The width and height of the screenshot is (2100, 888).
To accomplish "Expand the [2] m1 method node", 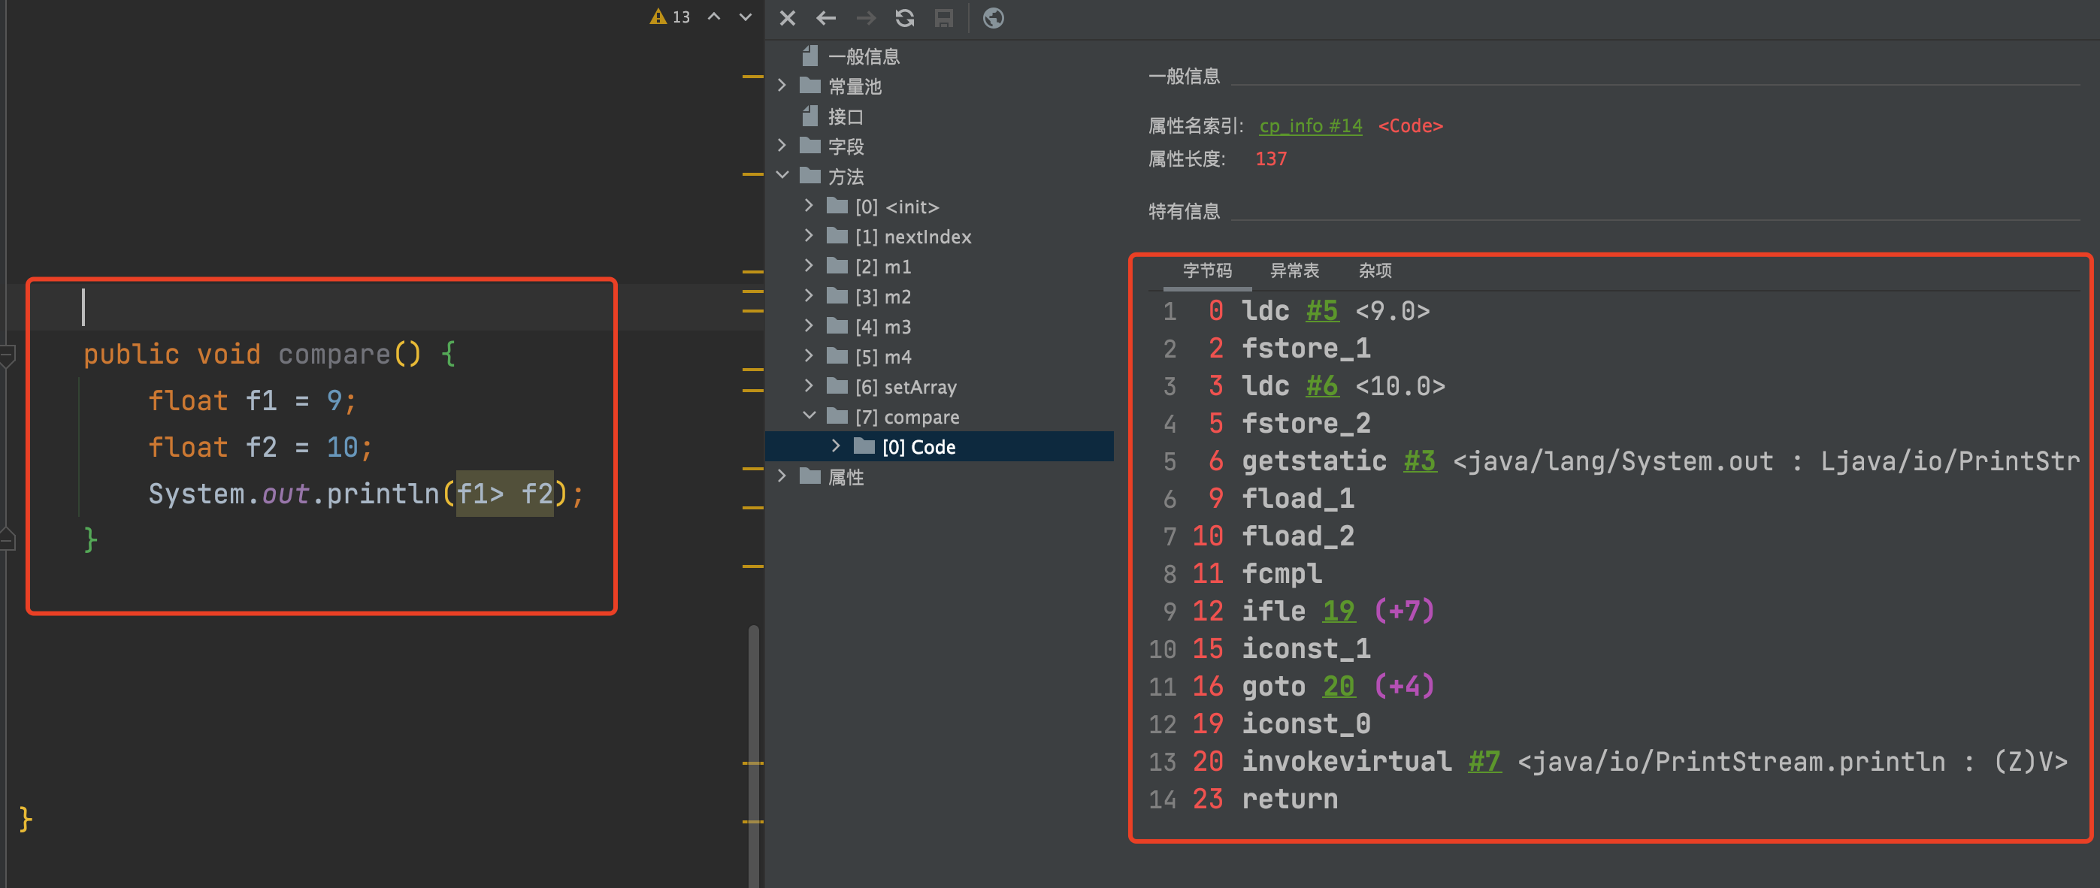I will coord(809,267).
